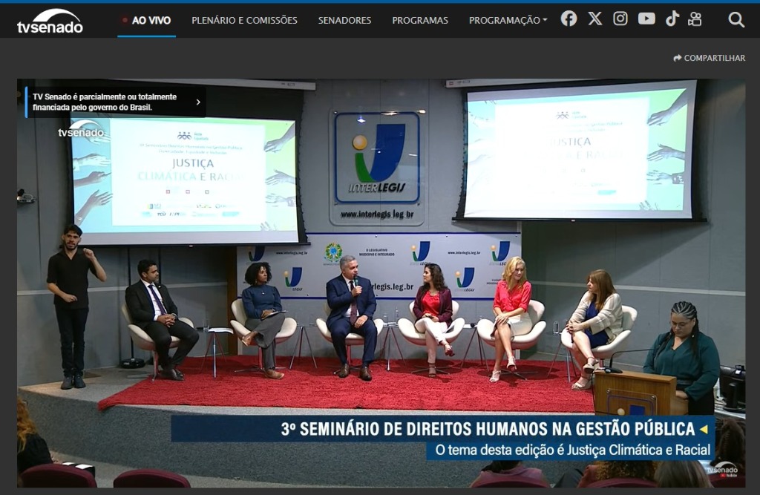This screenshot has height=495, width=760.
Task: Open the search magnifier icon
Action: point(736,19)
